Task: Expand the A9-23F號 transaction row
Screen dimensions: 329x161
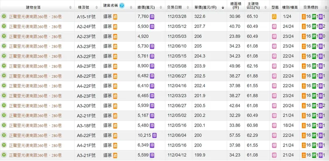Action: tap(4, 66)
